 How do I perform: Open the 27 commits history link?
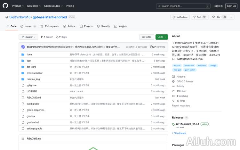pyautogui.click(x=157, y=47)
